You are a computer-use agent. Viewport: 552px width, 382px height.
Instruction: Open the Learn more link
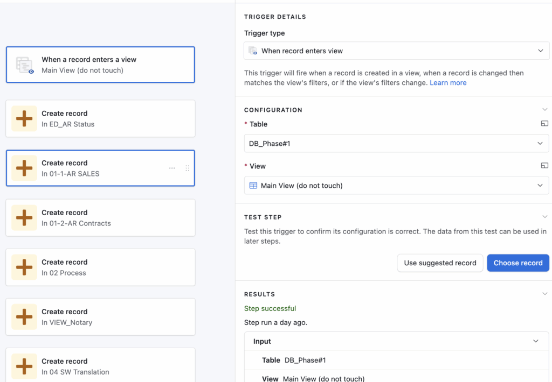pyautogui.click(x=448, y=83)
